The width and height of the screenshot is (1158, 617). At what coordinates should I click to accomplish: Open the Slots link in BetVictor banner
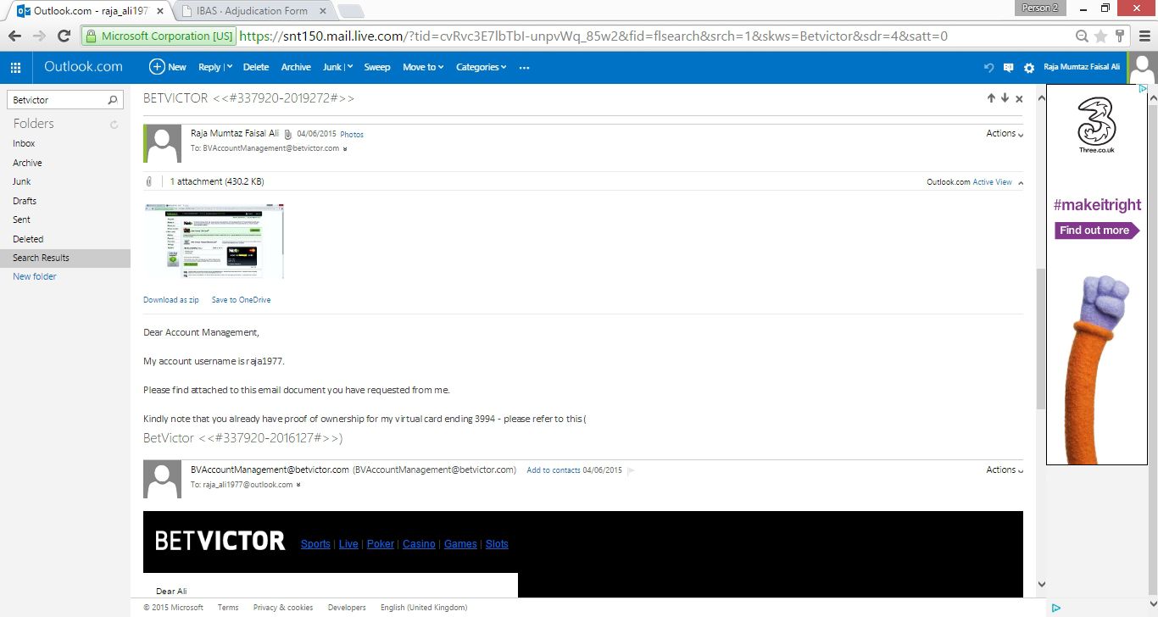pyautogui.click(x=497, y=544)
